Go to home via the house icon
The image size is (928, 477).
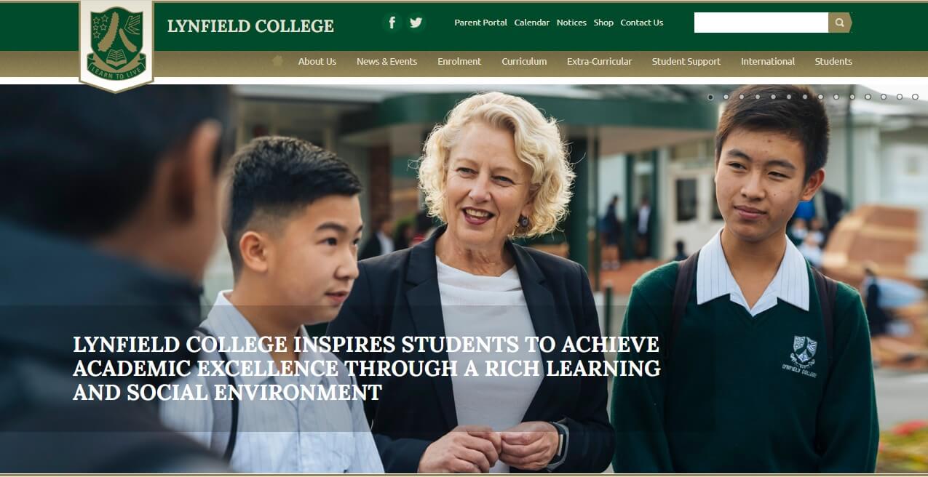point(277,61)
